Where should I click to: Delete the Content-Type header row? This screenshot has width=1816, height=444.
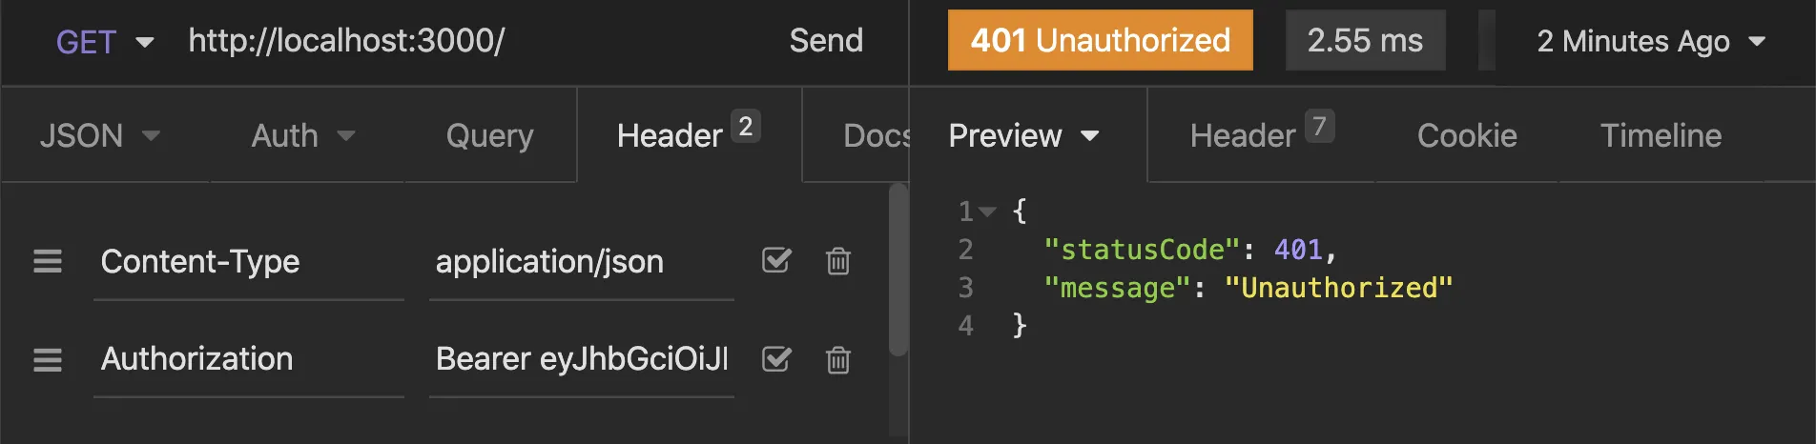point(837,261)
